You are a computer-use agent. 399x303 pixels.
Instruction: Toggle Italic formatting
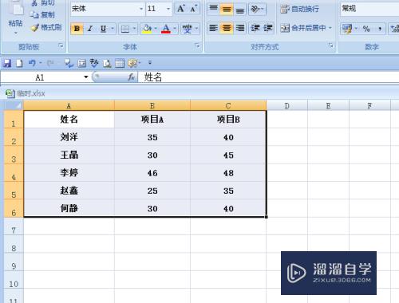coord(90,29)
